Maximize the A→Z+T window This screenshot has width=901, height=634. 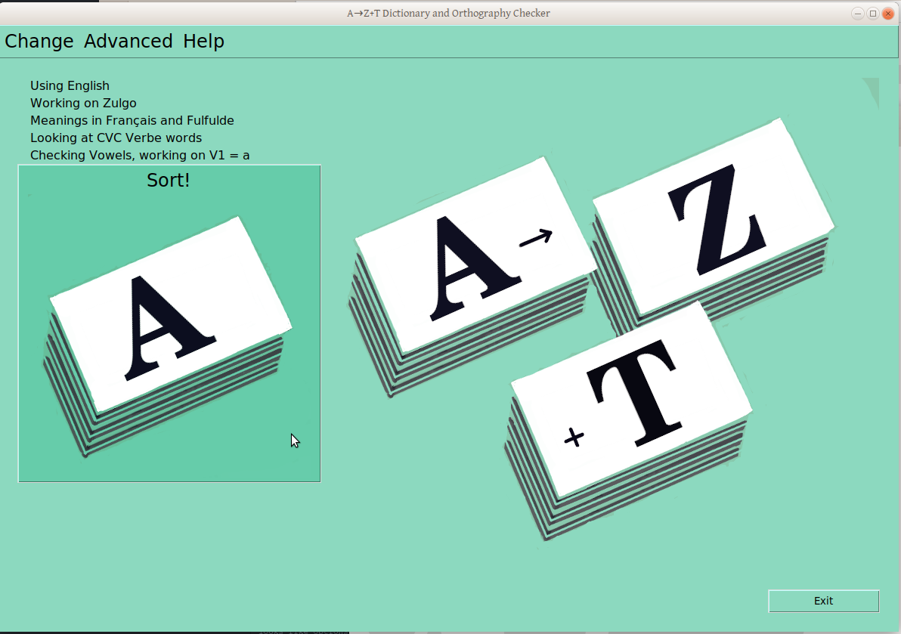[872, 13]
